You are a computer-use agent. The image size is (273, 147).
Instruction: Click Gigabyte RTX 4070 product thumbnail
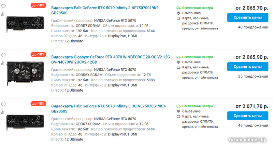tap(25, 70)
